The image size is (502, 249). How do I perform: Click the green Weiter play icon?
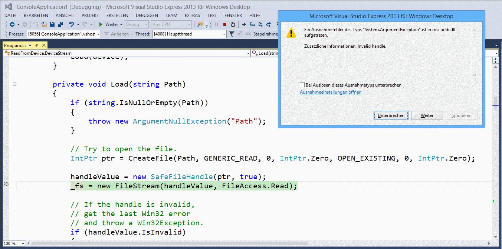(101, 24)
